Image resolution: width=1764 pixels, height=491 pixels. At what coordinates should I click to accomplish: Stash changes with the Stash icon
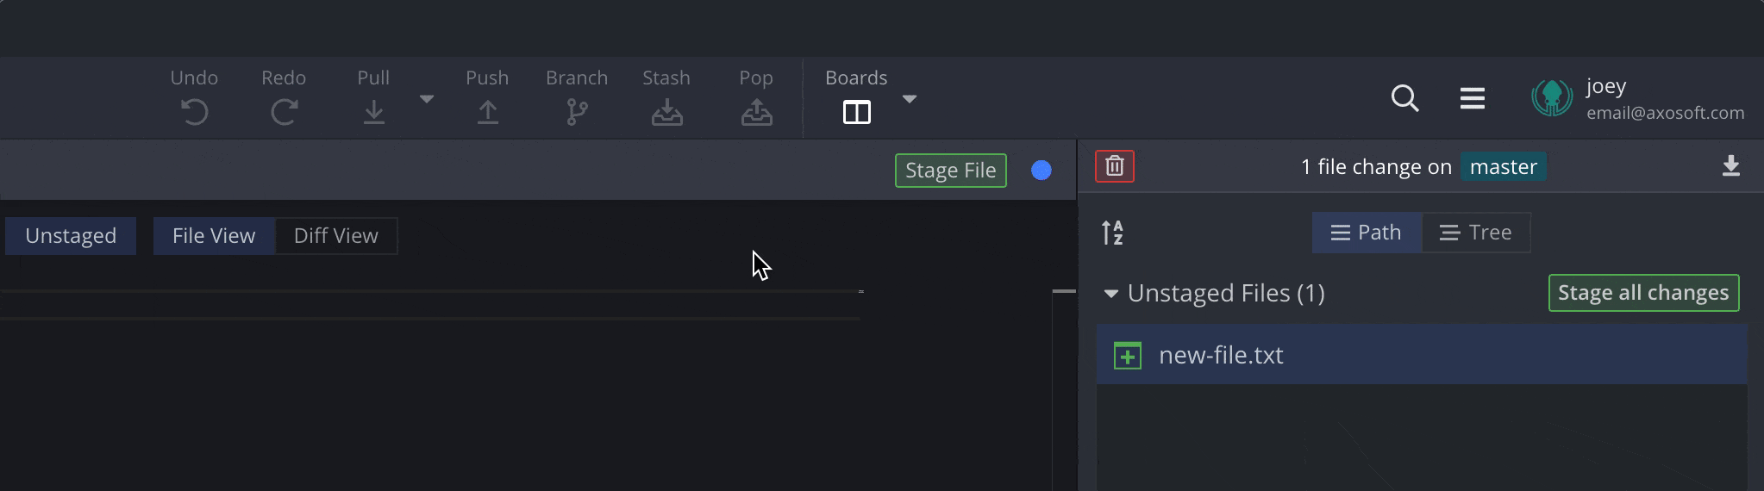coord(666,112)
